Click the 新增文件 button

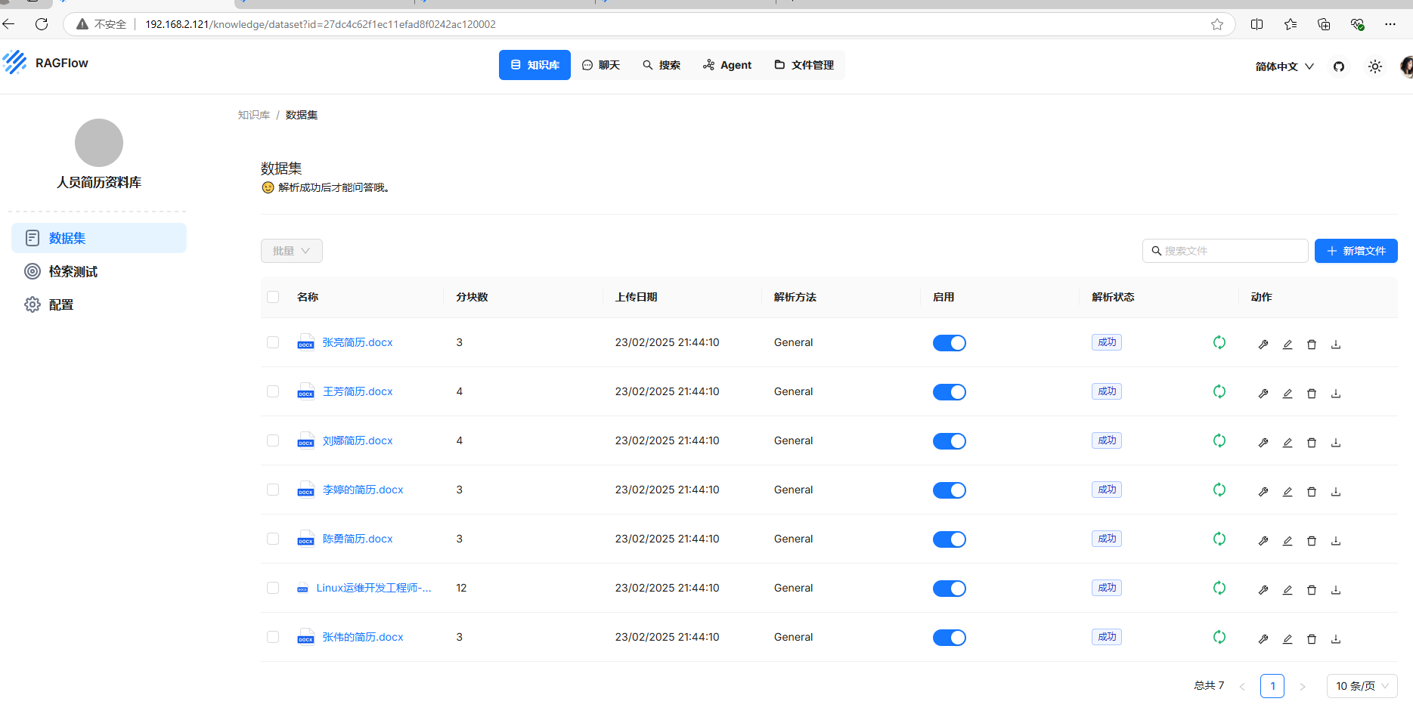click(x=1356, y=251)
